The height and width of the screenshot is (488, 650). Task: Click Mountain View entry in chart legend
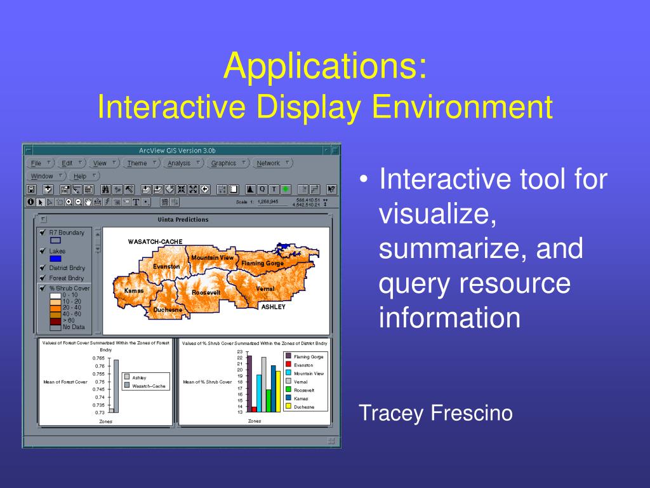coord(305,374)
